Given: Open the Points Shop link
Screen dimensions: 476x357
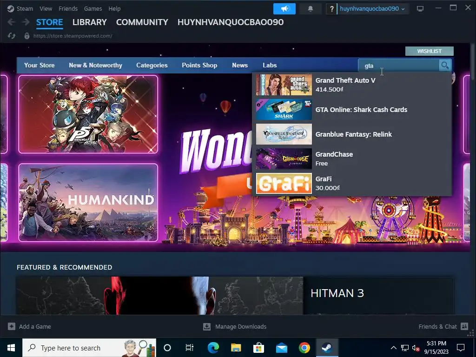Looking at the screenshot, I should click(199, 65).
